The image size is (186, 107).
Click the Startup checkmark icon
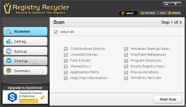click(9, 61)
